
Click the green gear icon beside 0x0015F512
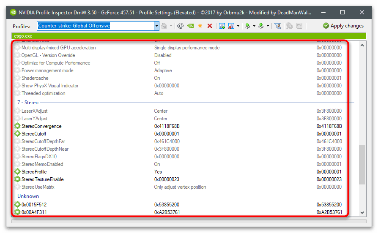pyautogui.click(x=17, y=205)
